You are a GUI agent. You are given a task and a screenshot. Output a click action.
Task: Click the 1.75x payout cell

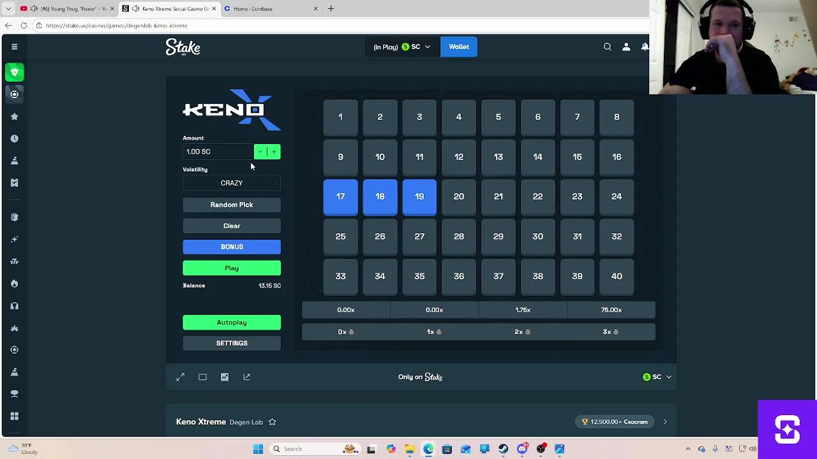point(523,310)
